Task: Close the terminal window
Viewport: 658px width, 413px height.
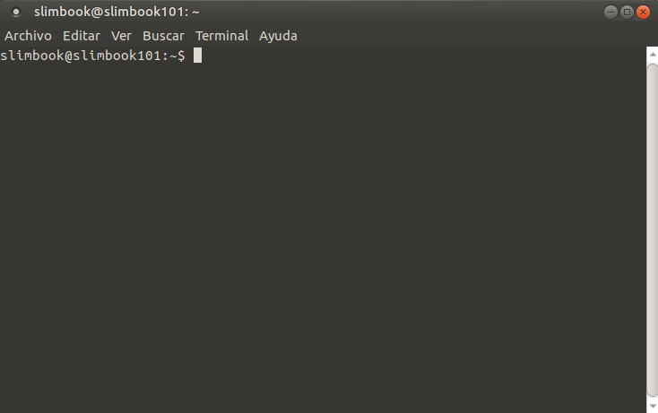Action: pos(643,12)
